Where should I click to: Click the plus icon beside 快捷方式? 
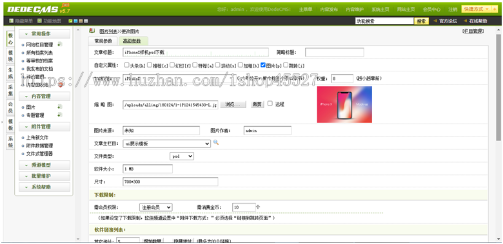pos(495,9)
